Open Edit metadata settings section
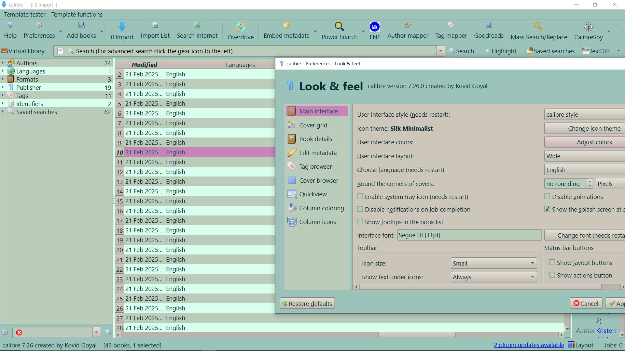This screenshot has width=625, height=351. click(317, 153)
